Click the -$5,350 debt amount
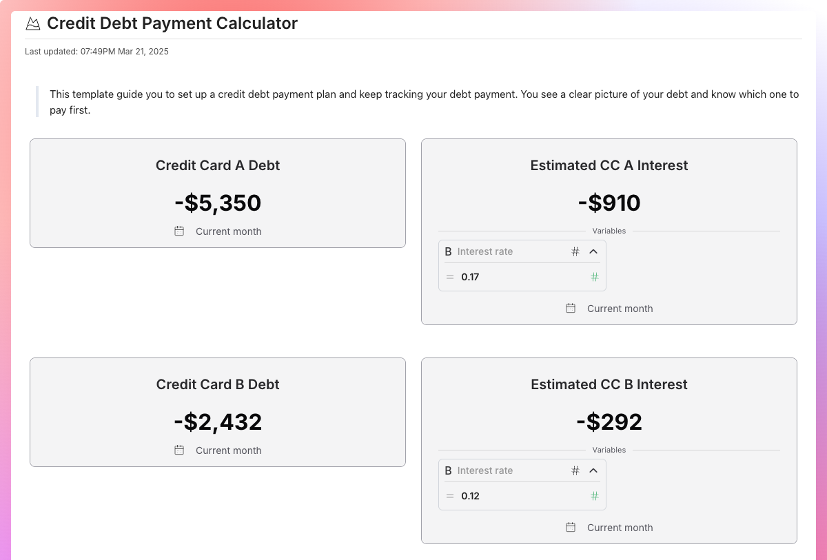Screen dimensions: 827x560 pyautogui.click(x=218, y=203)
